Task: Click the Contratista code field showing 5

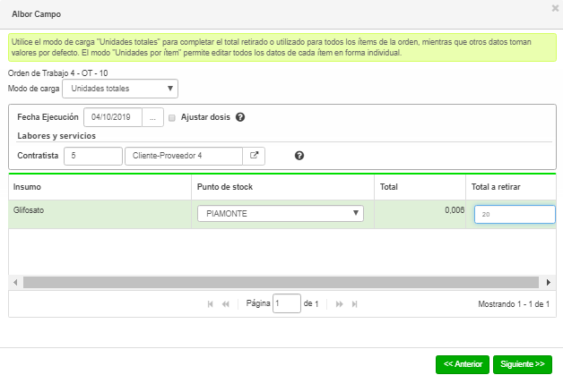Action: tap(93, 156)
